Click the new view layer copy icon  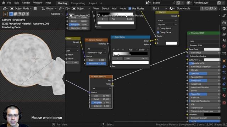219,3
